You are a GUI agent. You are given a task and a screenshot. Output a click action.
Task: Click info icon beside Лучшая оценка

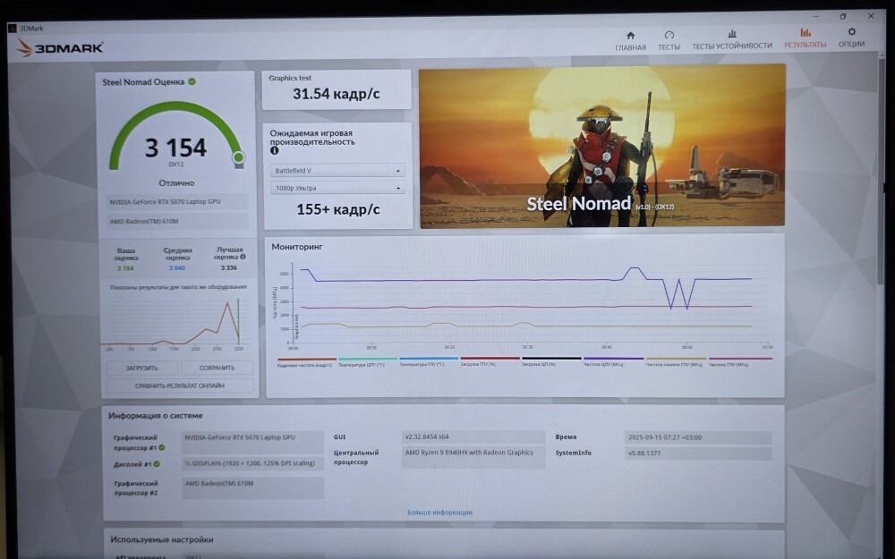(x=243, y=257)
